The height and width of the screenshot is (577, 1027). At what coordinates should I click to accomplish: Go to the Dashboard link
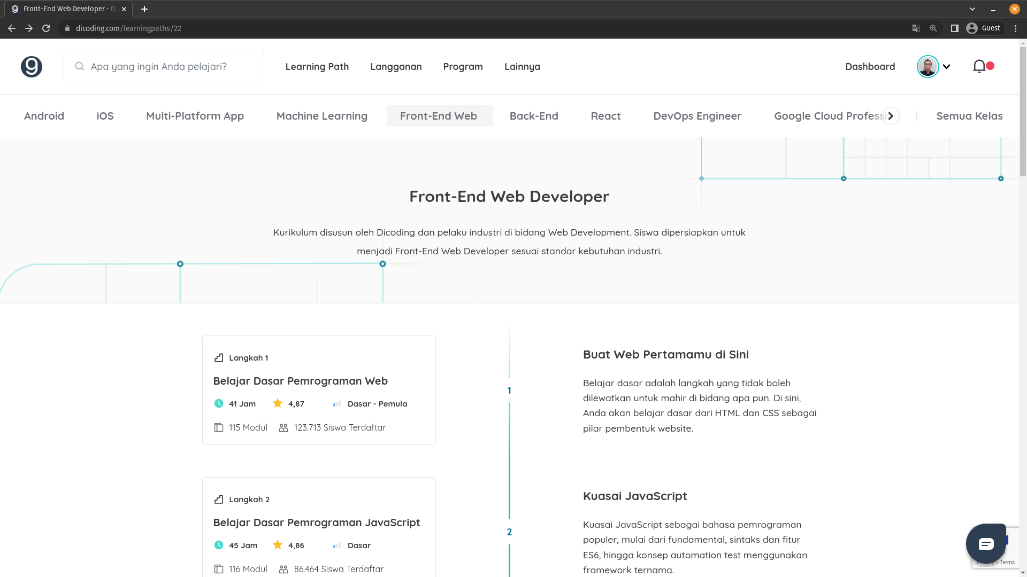coord(870,67)
